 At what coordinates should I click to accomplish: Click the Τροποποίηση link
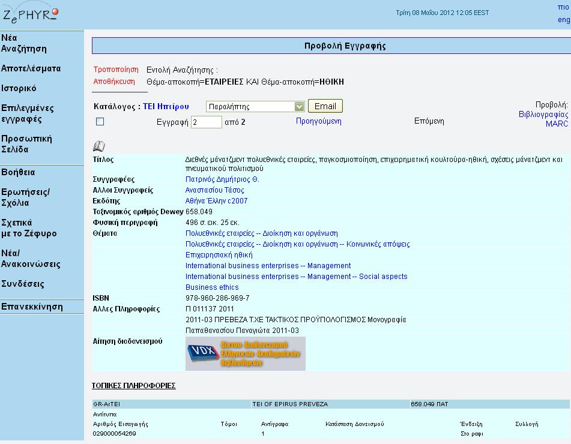tap(116, 70)
